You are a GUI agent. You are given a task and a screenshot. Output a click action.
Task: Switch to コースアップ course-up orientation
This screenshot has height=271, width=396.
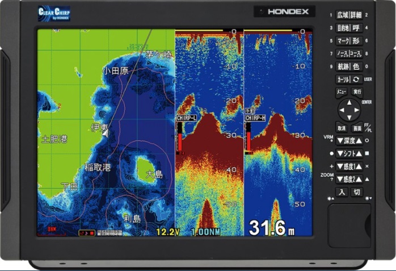(356, 53)
